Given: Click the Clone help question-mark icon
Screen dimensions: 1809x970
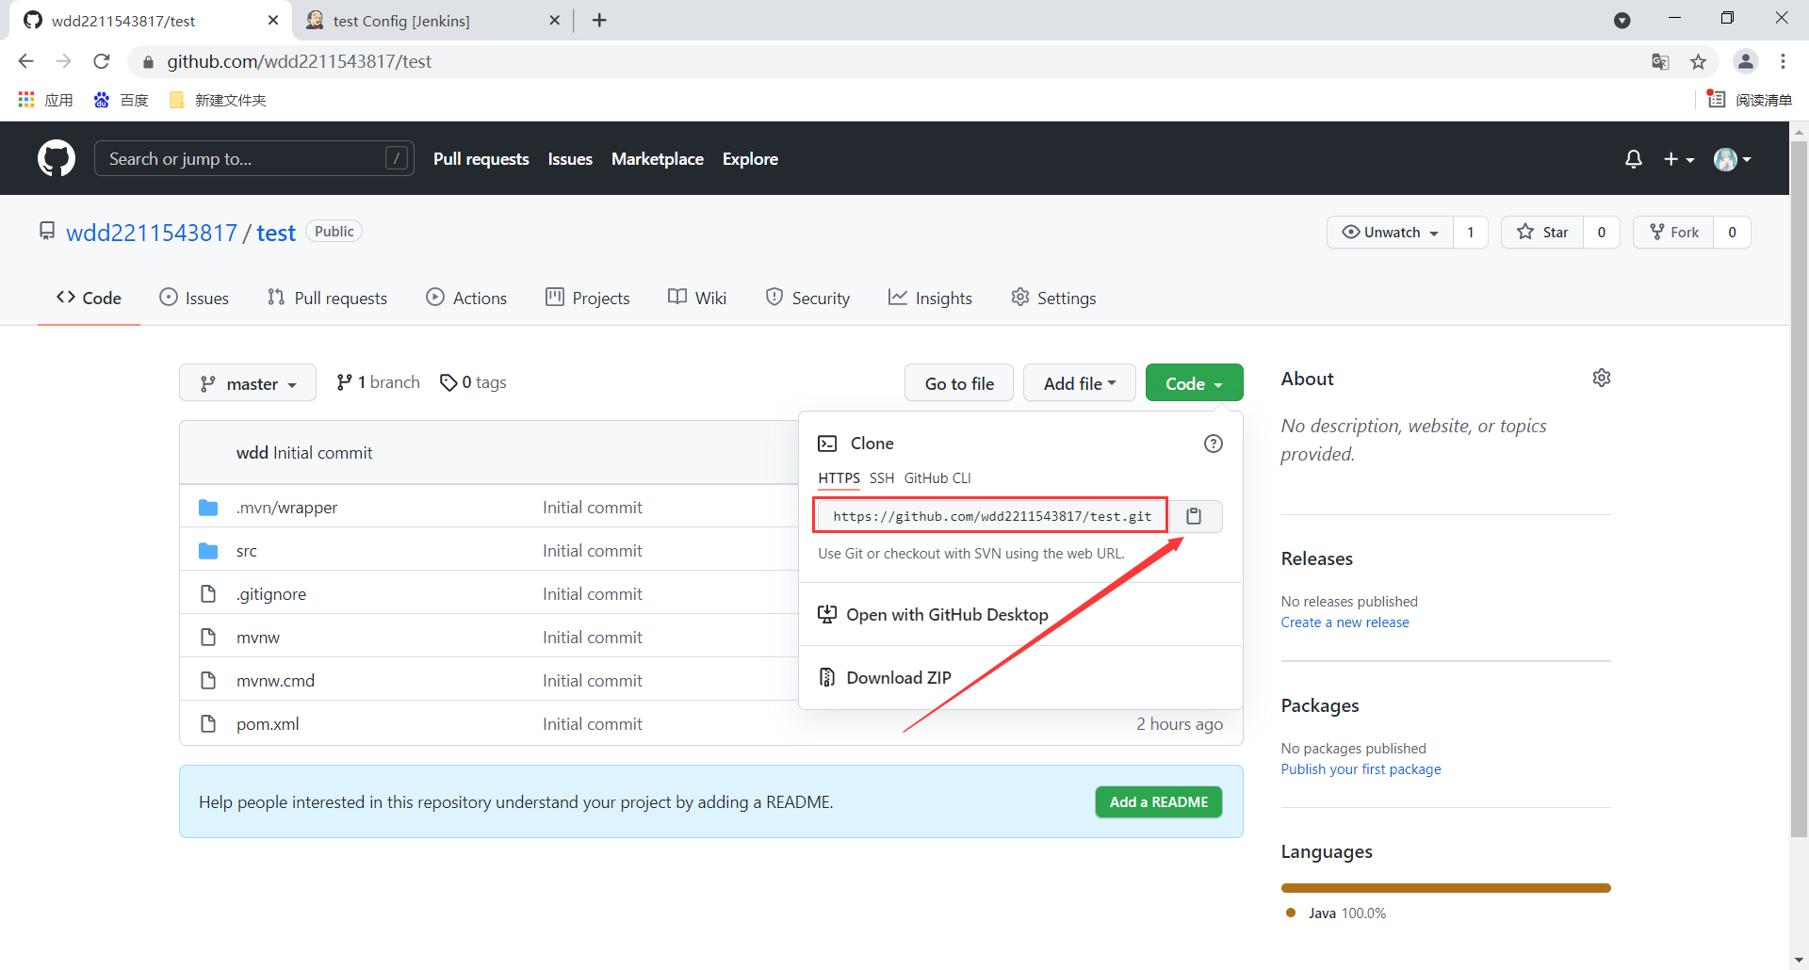Looking at the screenshot, I should pos(1214,444).
